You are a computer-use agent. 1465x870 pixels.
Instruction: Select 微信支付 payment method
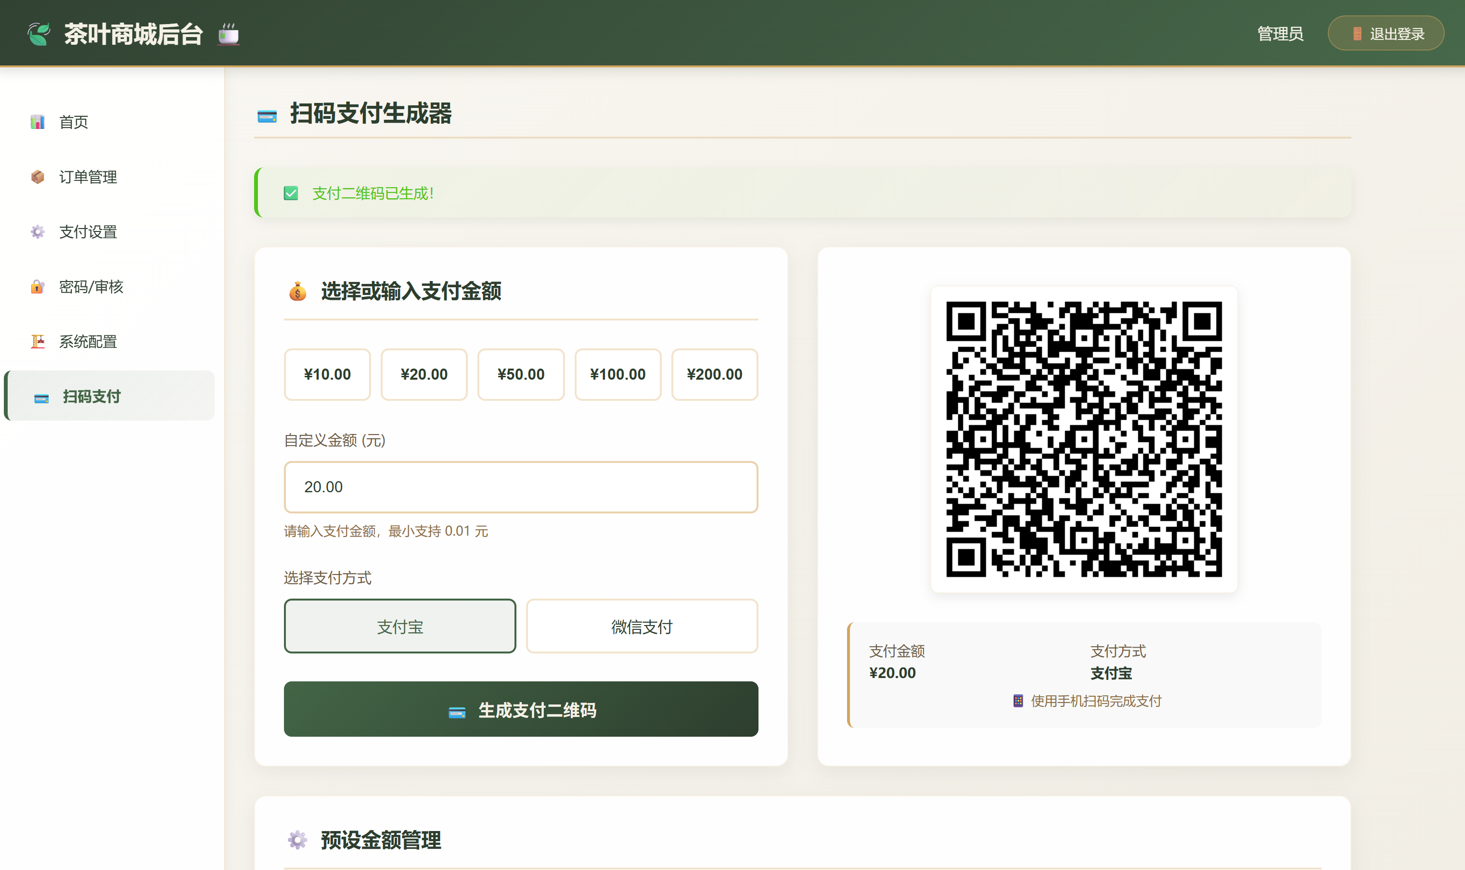click(642, 626)
